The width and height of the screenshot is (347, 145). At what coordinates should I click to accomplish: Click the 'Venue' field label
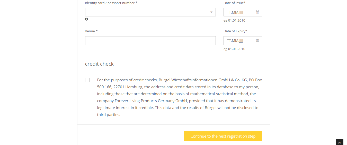click(90, 31)
